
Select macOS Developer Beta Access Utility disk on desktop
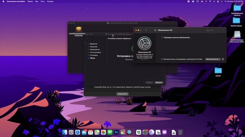[237, 35]
